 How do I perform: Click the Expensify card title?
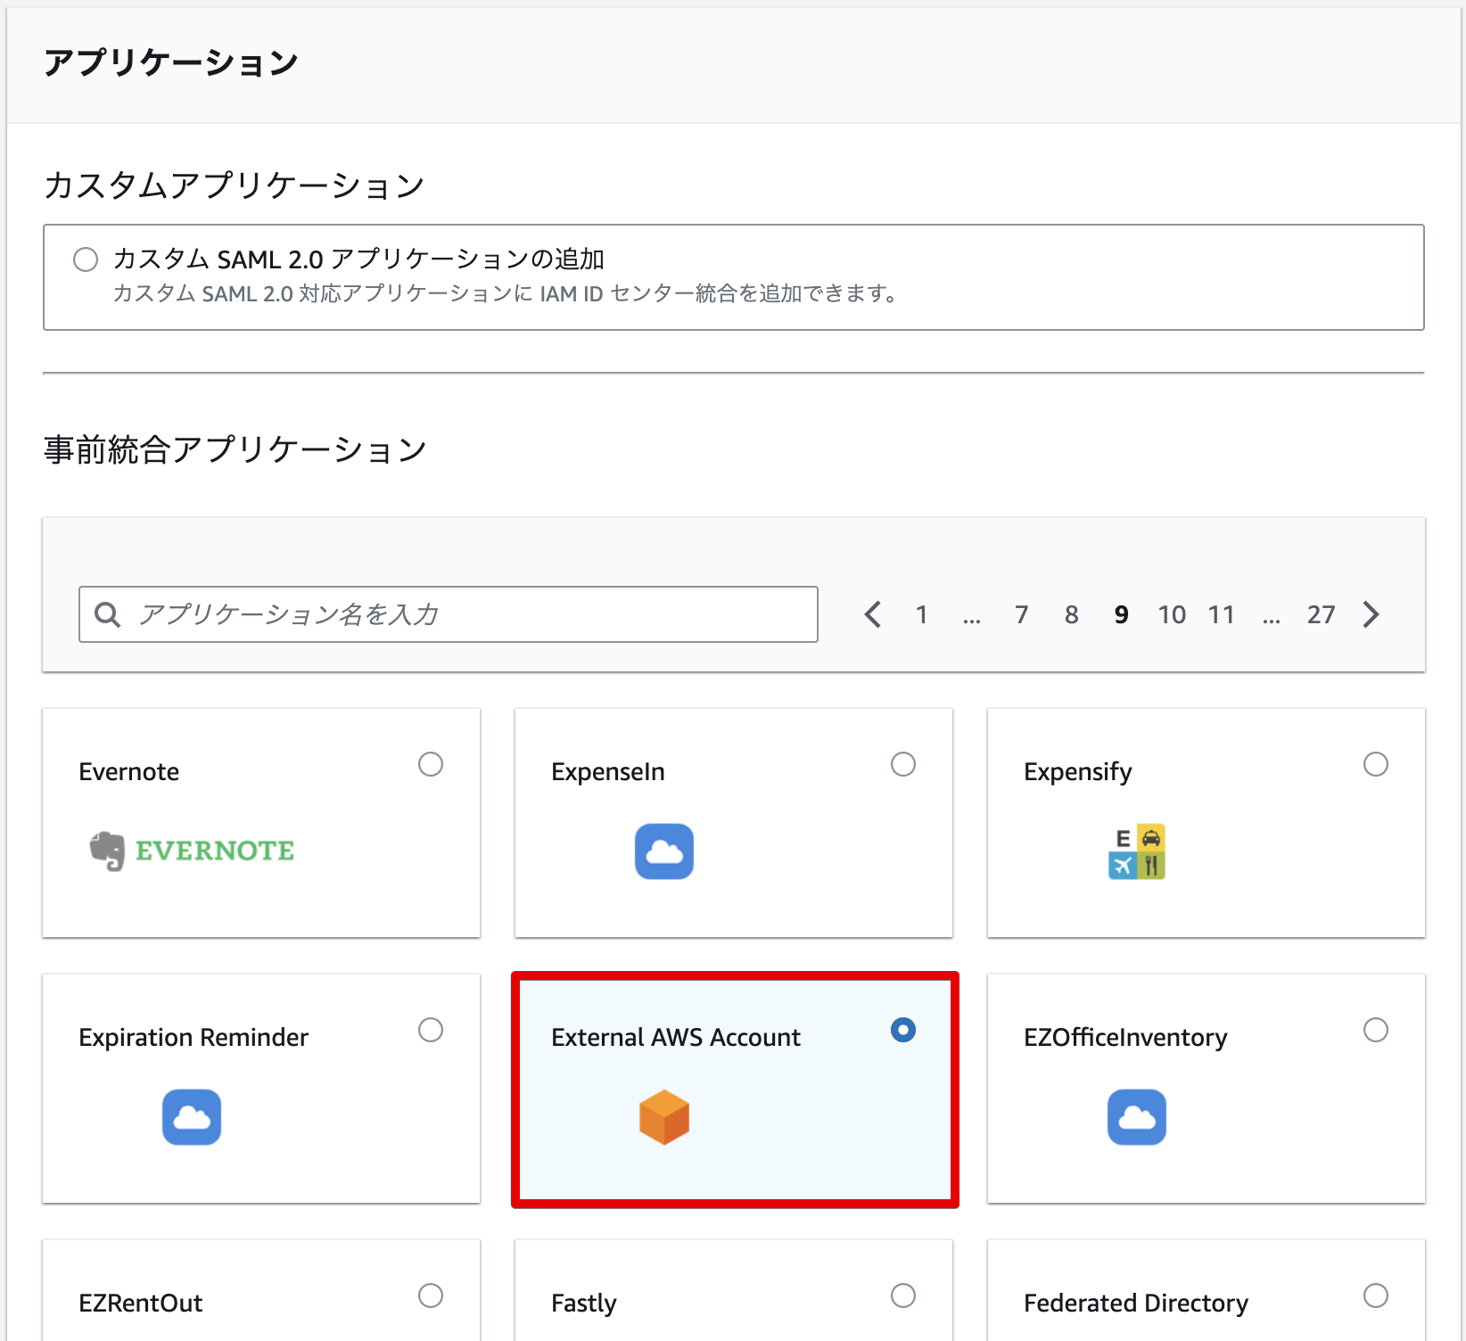click(x=1078, y=771)
